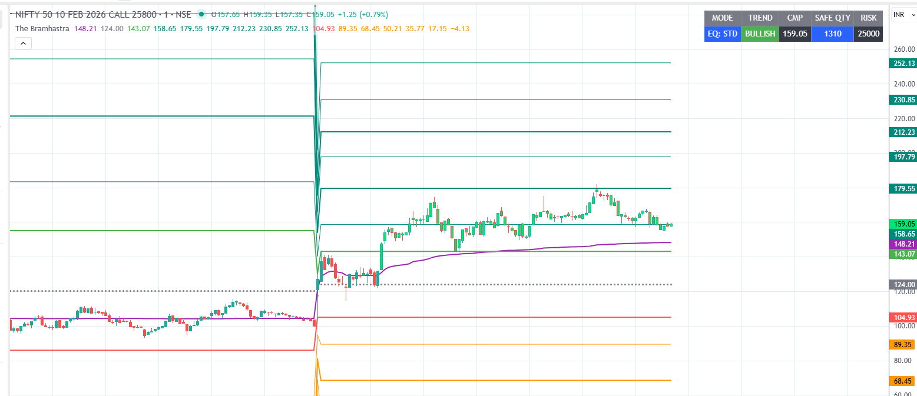The width and height of the screenshot is (917, 396).
Task: Click the 25000 risk value cell
Action: click(869, 34)
